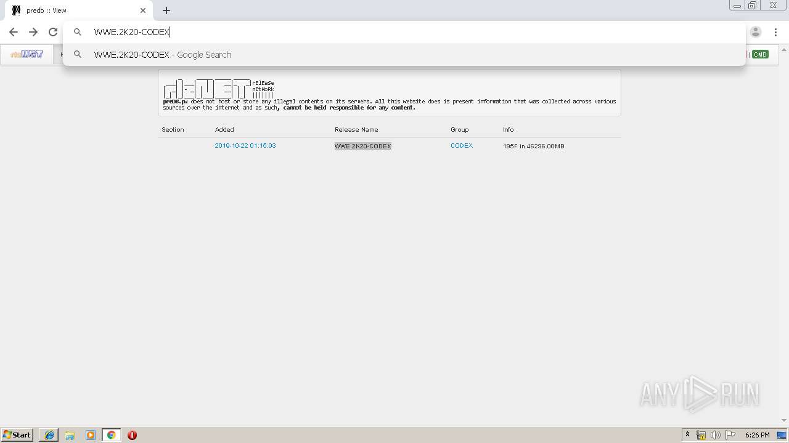Open the volume speaker tray icon
789x443 pixels.
(716, 435)
